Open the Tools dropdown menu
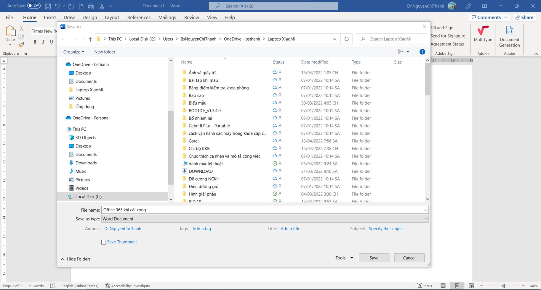Image resolution: width=541 pixels, height=290 pixels. click(344, 258)
